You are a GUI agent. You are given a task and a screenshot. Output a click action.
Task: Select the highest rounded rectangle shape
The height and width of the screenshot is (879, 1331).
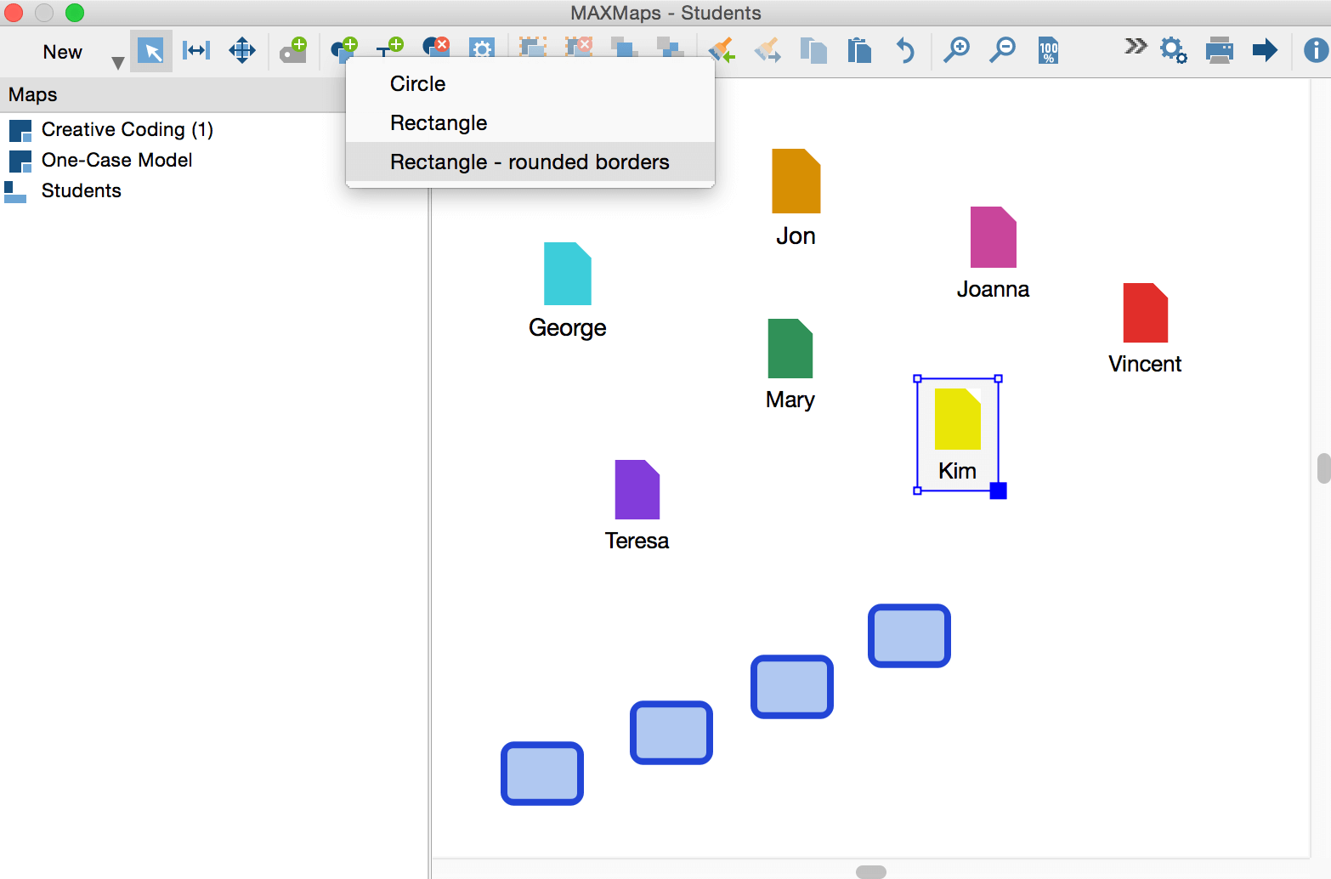pos(909,636)
